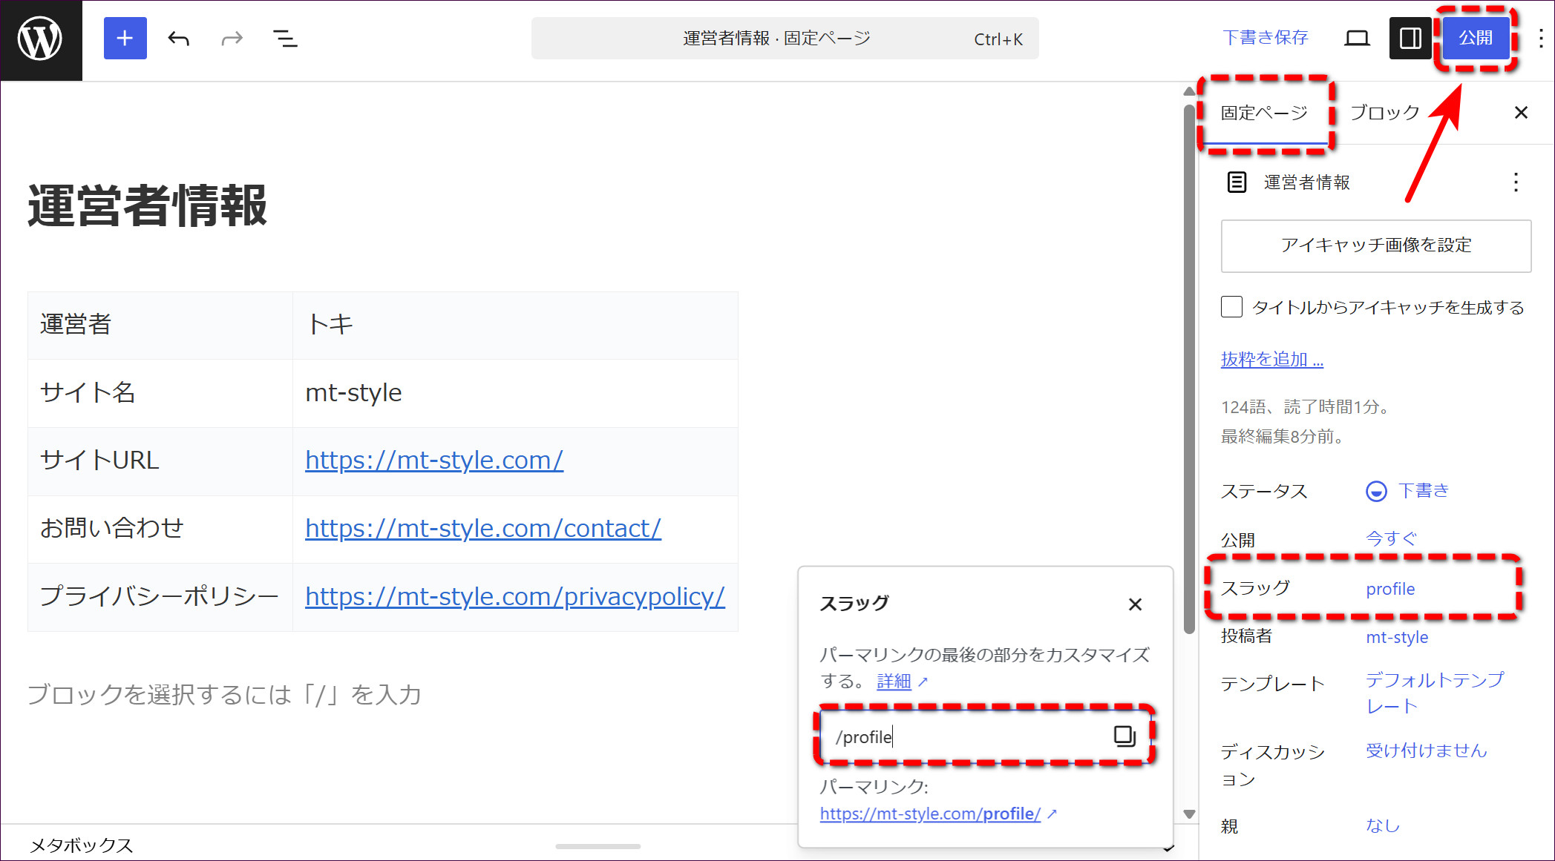Click the page title 運営者情報 heading
The width and height of the screenshot is (1555, 861).
point(148,205)
